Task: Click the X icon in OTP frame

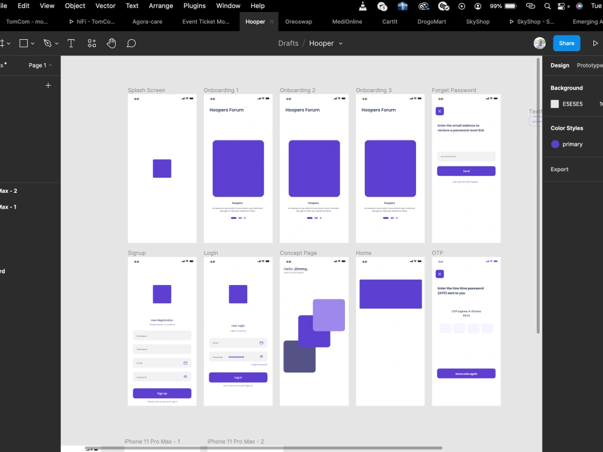Action: coord(440,274)
